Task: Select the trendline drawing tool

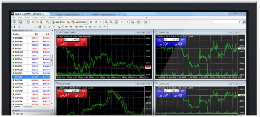Action: coord(35,27)
